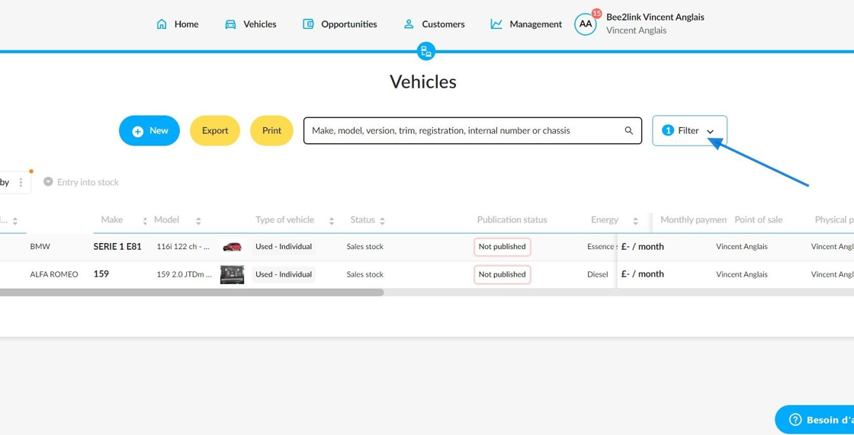The width and height of the screenshot is (854, 435).
Task: Click the search magnifier icon
Action: click(629, 131)
